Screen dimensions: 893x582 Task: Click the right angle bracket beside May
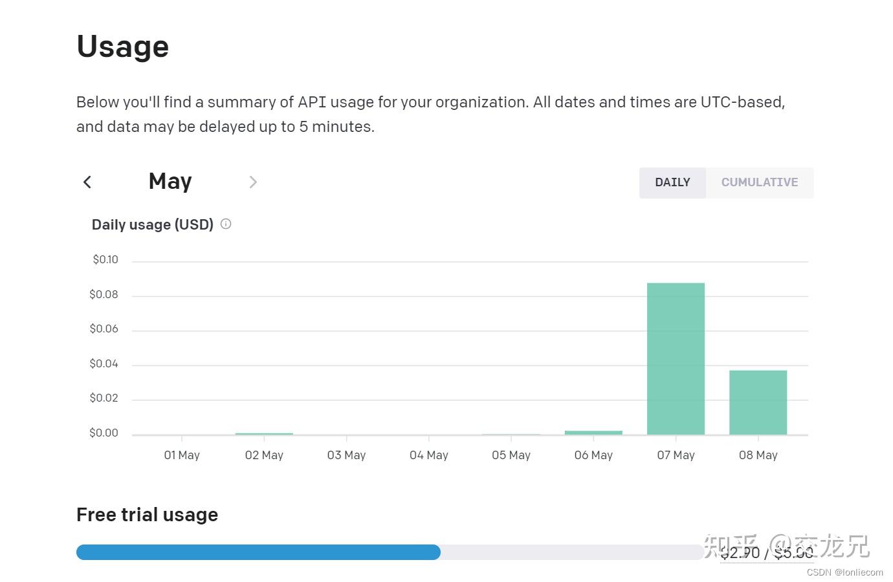[252, 182]
